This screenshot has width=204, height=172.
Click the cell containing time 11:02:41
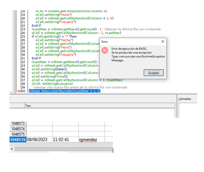coord(65,139)
